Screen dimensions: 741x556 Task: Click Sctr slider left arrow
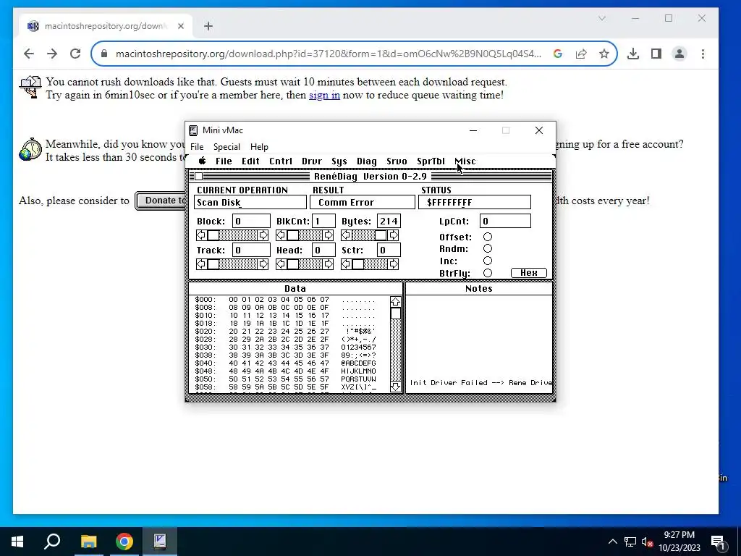click(x=347, y=264)
